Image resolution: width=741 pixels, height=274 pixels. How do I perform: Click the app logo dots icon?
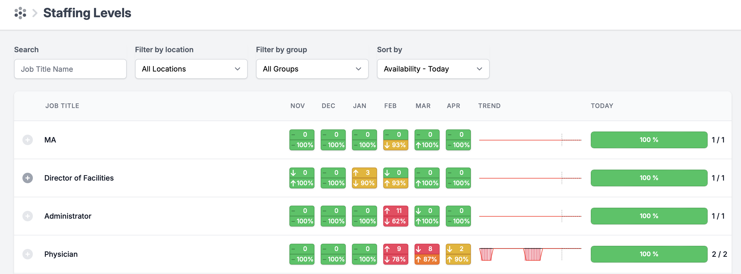[20, 13]
